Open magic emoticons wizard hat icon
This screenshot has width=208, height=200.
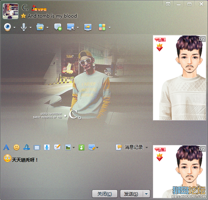click(x=27, y=147)
